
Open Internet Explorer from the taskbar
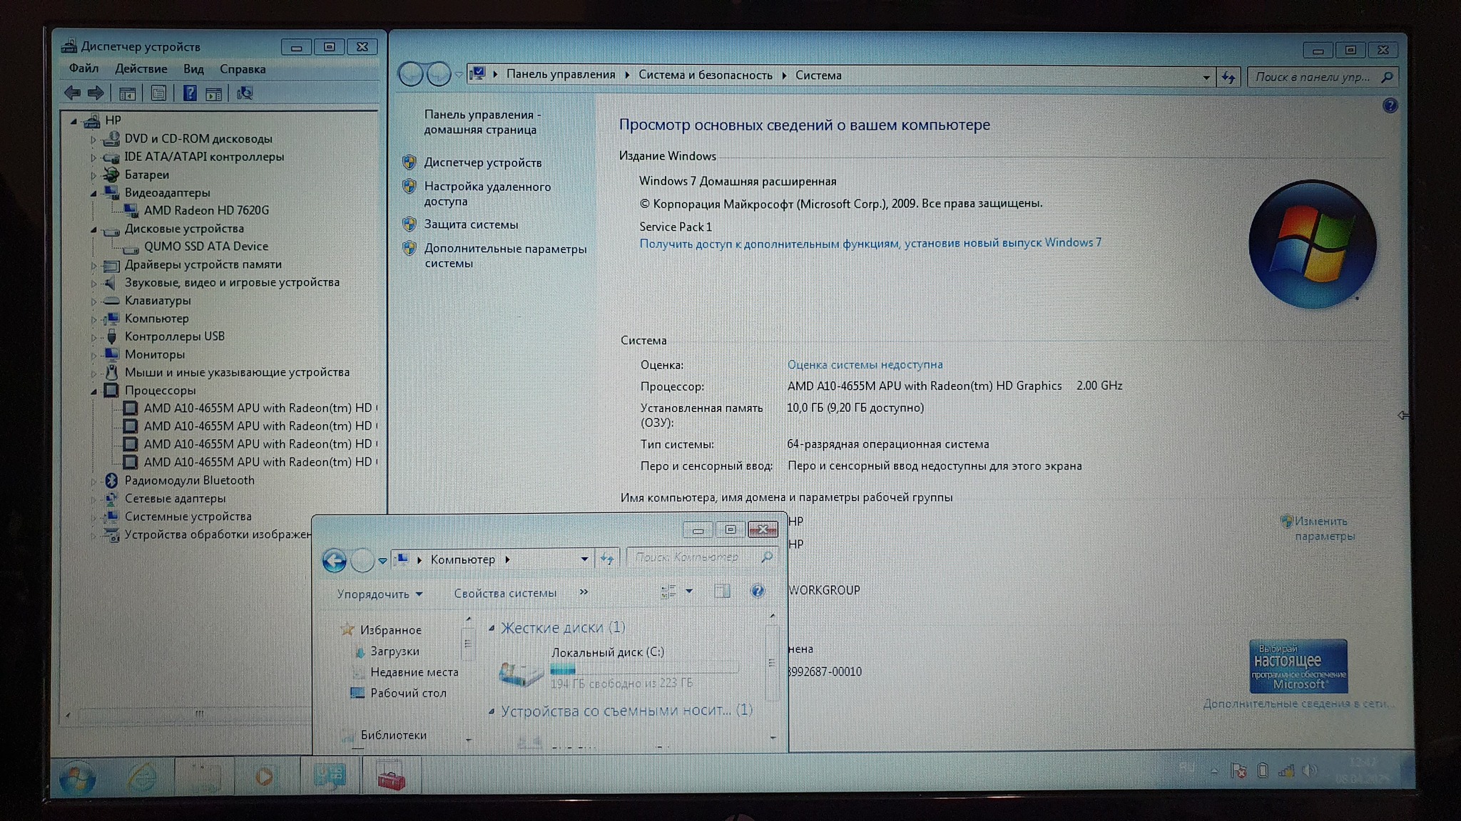(x=142, y=776)
